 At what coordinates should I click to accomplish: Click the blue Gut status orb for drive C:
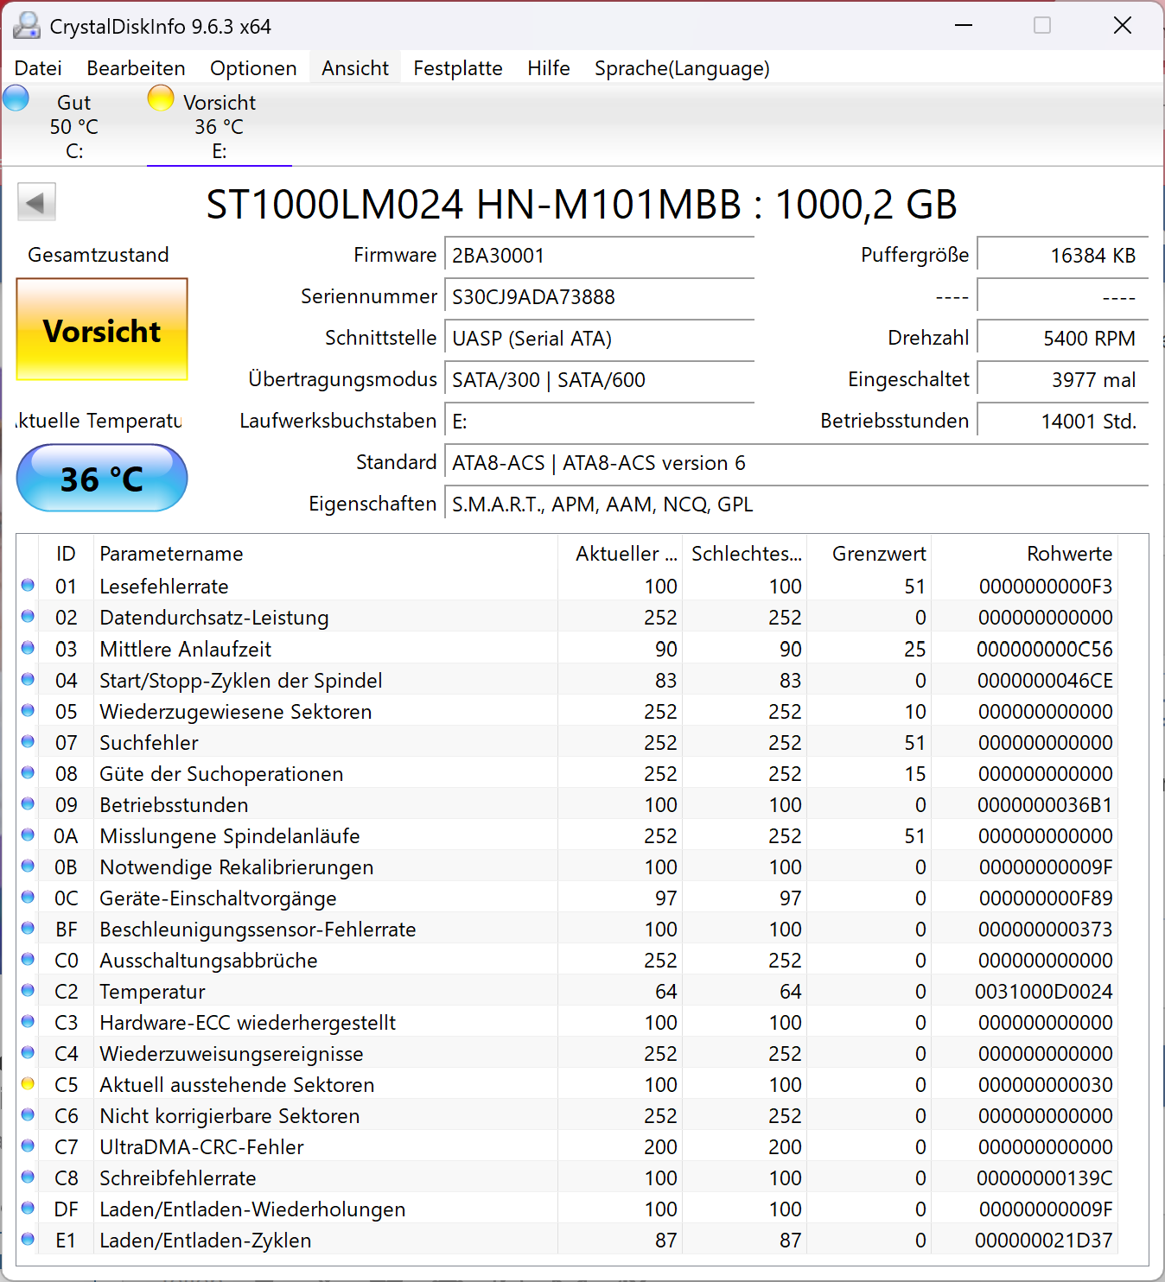[x=16, y=98]
